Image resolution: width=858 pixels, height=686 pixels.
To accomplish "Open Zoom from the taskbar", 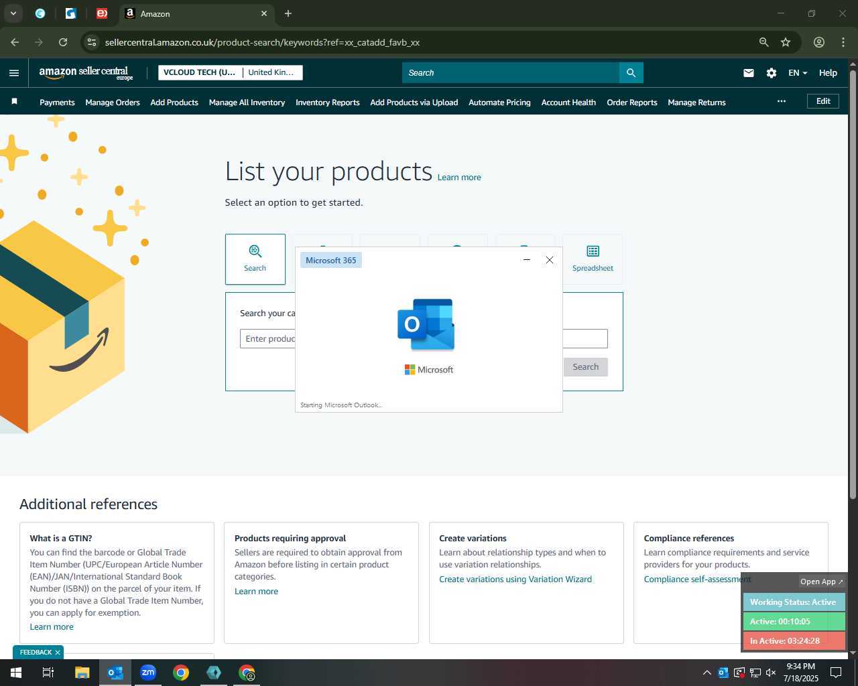I will click(148, 673).
